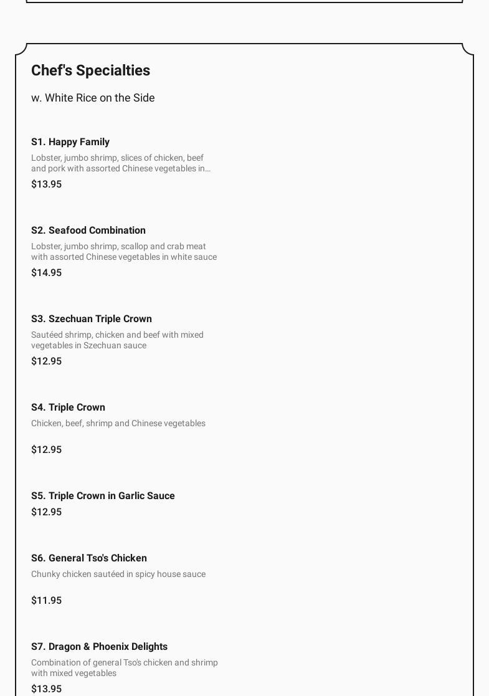Select S2. Seafood Combination dish
This screenshot has width=489, height=696.
click(x=88, y=231)
